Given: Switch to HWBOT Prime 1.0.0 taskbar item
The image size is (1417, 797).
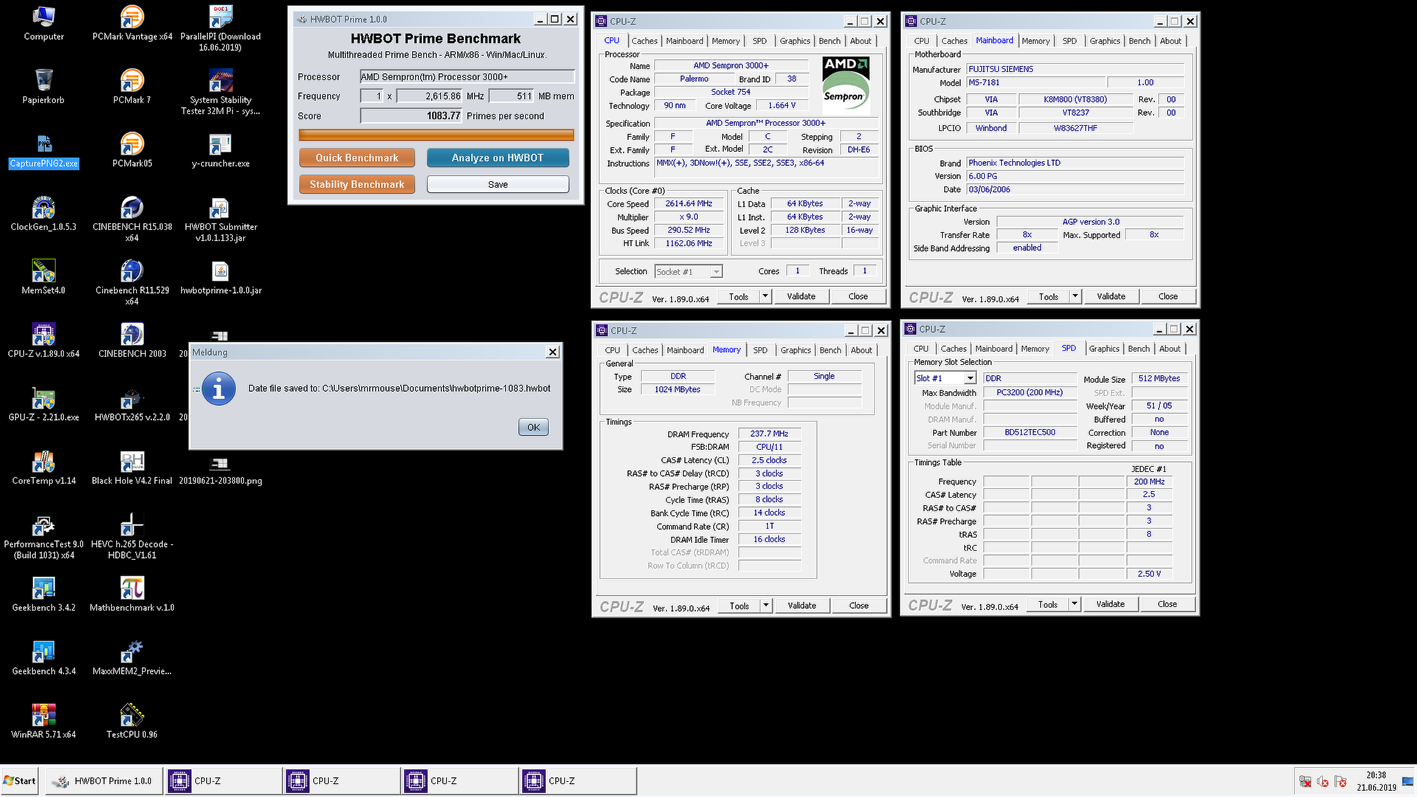Looking at the screenshot, I should point(105,781).
